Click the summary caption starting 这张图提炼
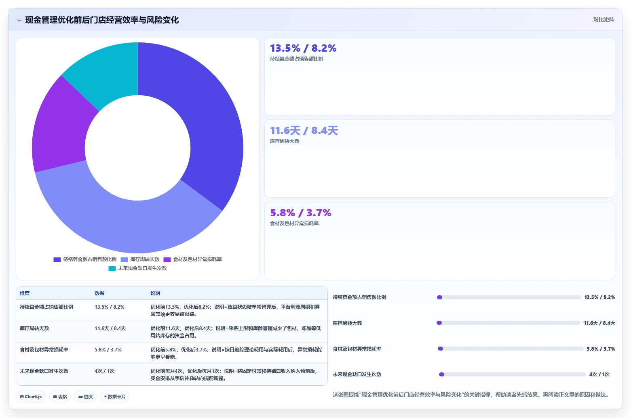The width and height of the screenshot is (631, 418). pyautogui.click(x=471, y=395)
